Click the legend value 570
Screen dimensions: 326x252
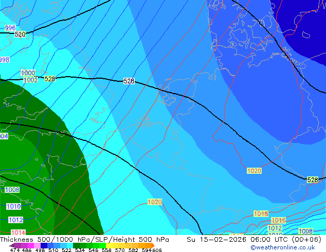tap(120, 250)
